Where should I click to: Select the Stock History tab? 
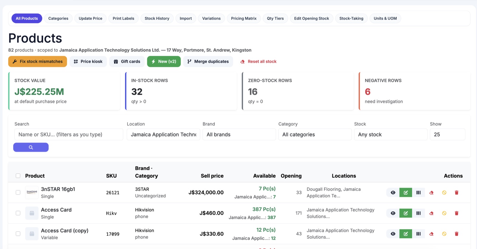157,18
